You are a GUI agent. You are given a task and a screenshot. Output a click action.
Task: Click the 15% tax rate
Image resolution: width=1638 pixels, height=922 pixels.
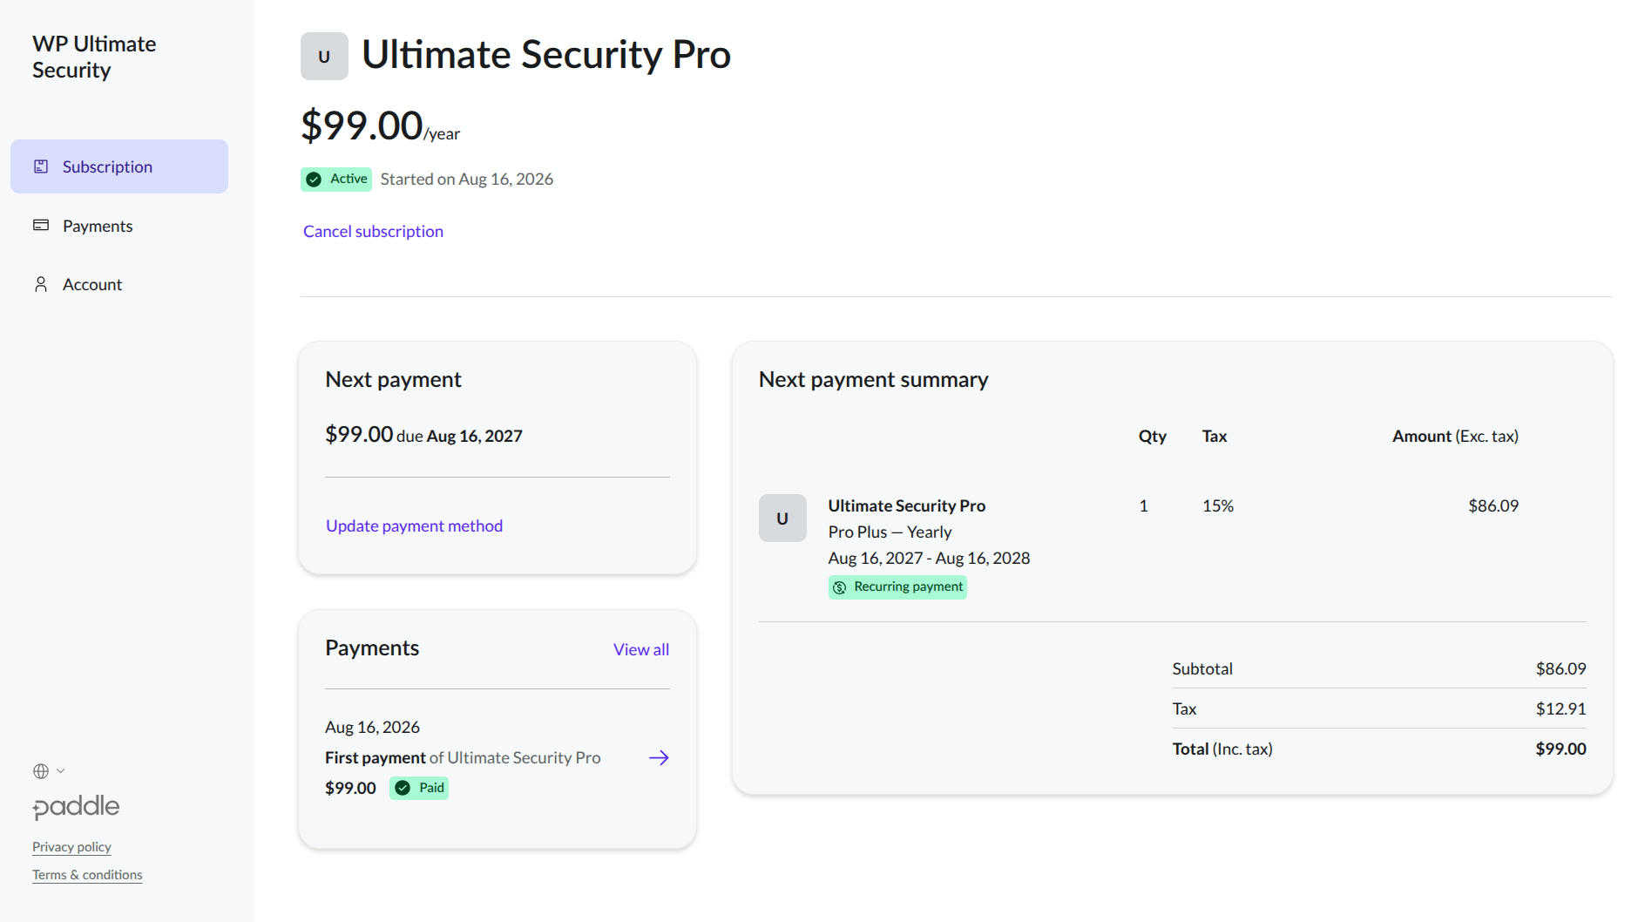1218,505
